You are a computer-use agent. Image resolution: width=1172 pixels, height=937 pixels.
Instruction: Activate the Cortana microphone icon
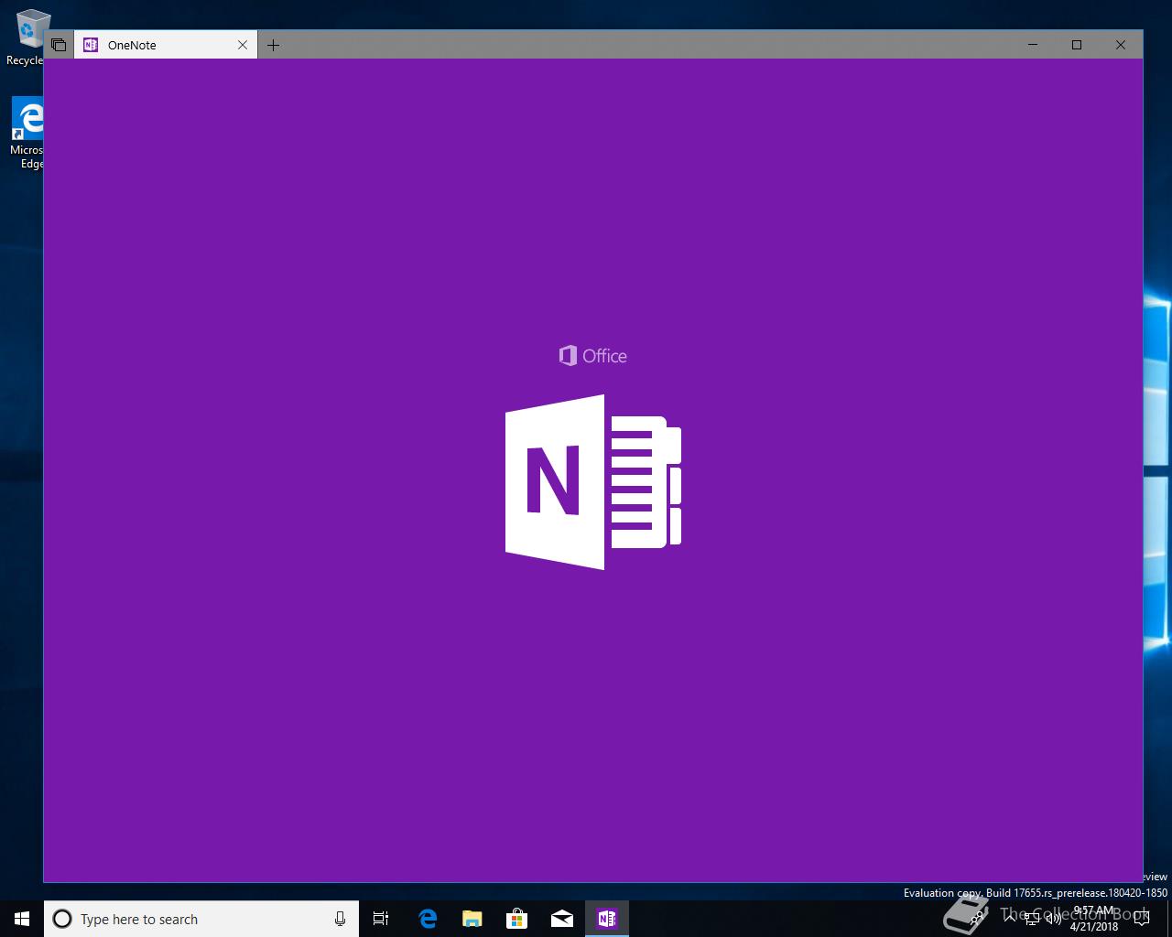[340, 919]
